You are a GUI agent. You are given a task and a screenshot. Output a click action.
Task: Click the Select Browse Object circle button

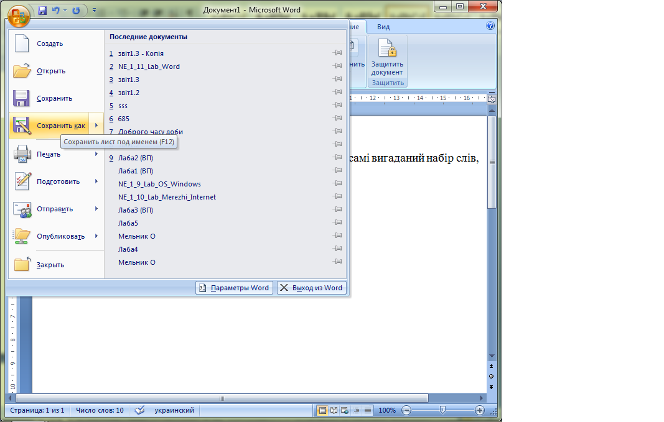[491, 377]
